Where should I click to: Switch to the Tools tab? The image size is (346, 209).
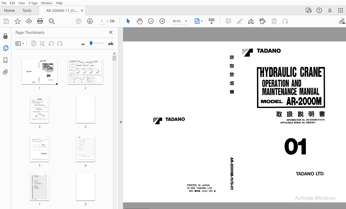27,11
